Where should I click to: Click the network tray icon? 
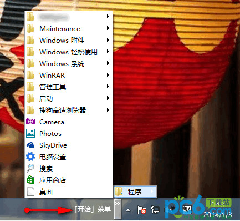click(x=155, y=210)
